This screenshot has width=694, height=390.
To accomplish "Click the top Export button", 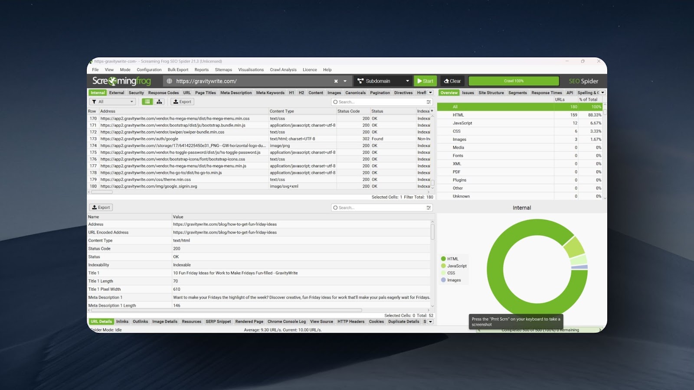I will coord(182,102).
